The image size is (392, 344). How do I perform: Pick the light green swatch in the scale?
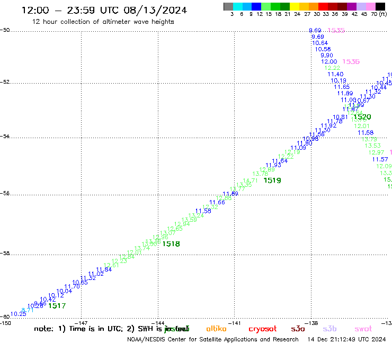[266, 6]
